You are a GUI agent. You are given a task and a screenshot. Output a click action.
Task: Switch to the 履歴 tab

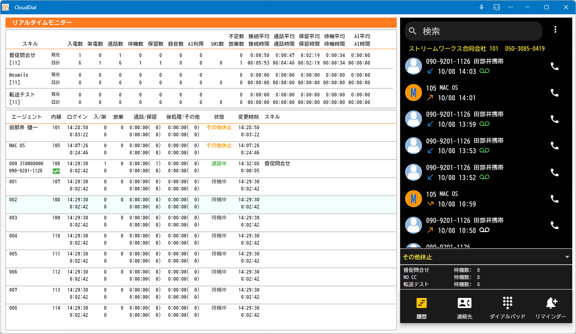point(422,308)
